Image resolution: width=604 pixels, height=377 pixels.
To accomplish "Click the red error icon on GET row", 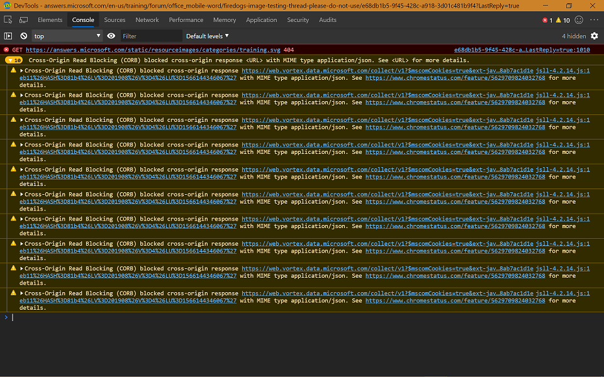I will 6,50.
